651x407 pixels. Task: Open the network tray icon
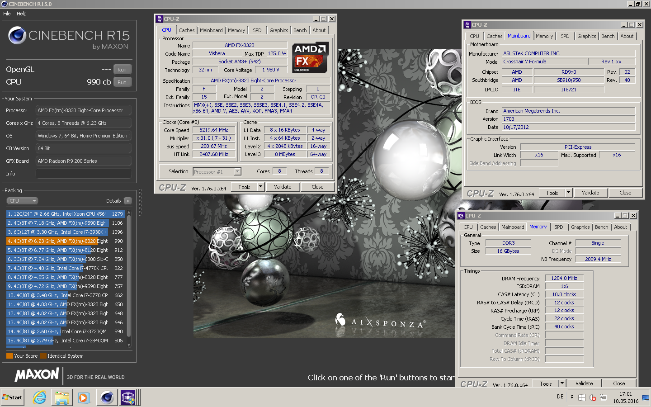tap(604, 398)
